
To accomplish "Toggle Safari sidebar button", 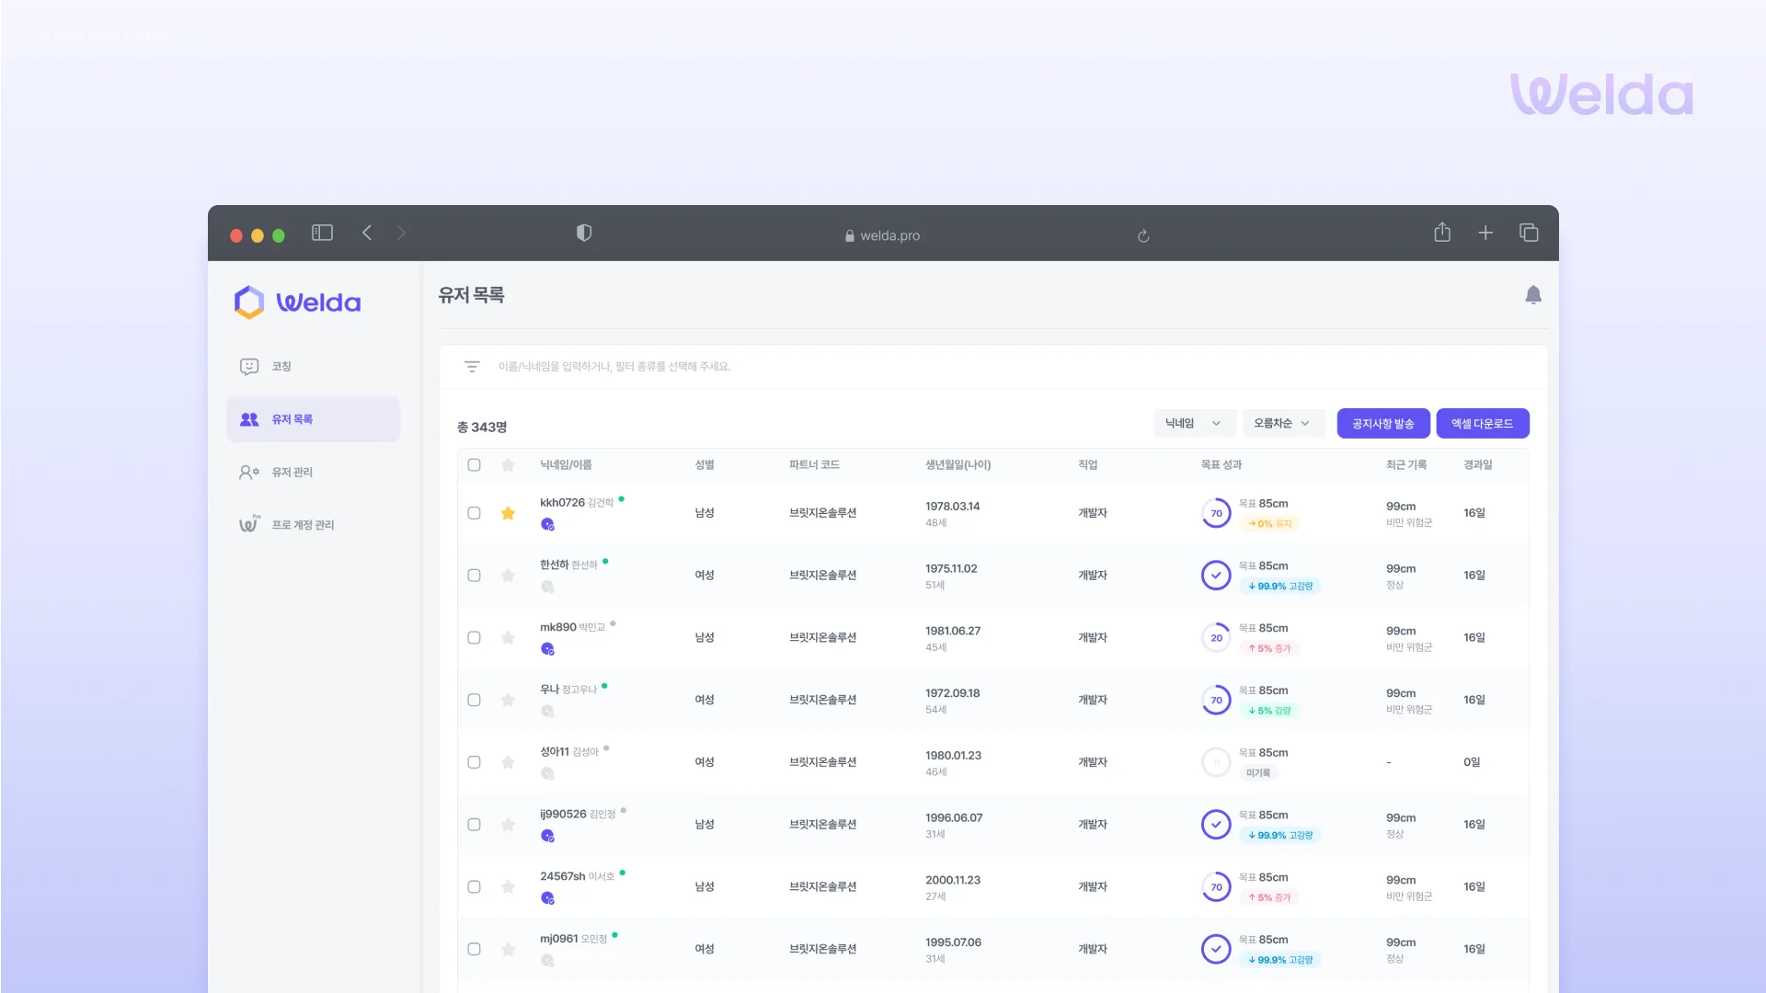I will click(322, 233).
